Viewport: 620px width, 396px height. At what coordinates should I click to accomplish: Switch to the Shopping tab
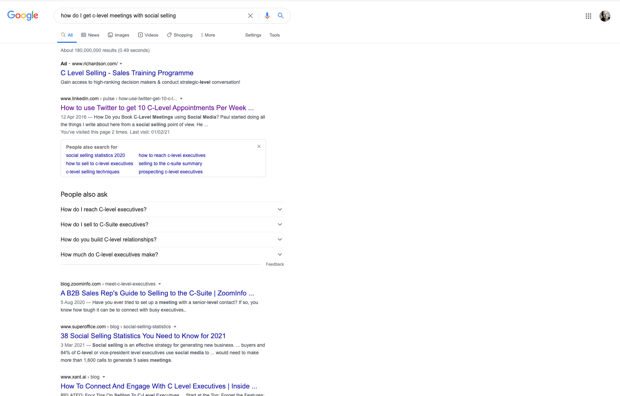point(179,35)
